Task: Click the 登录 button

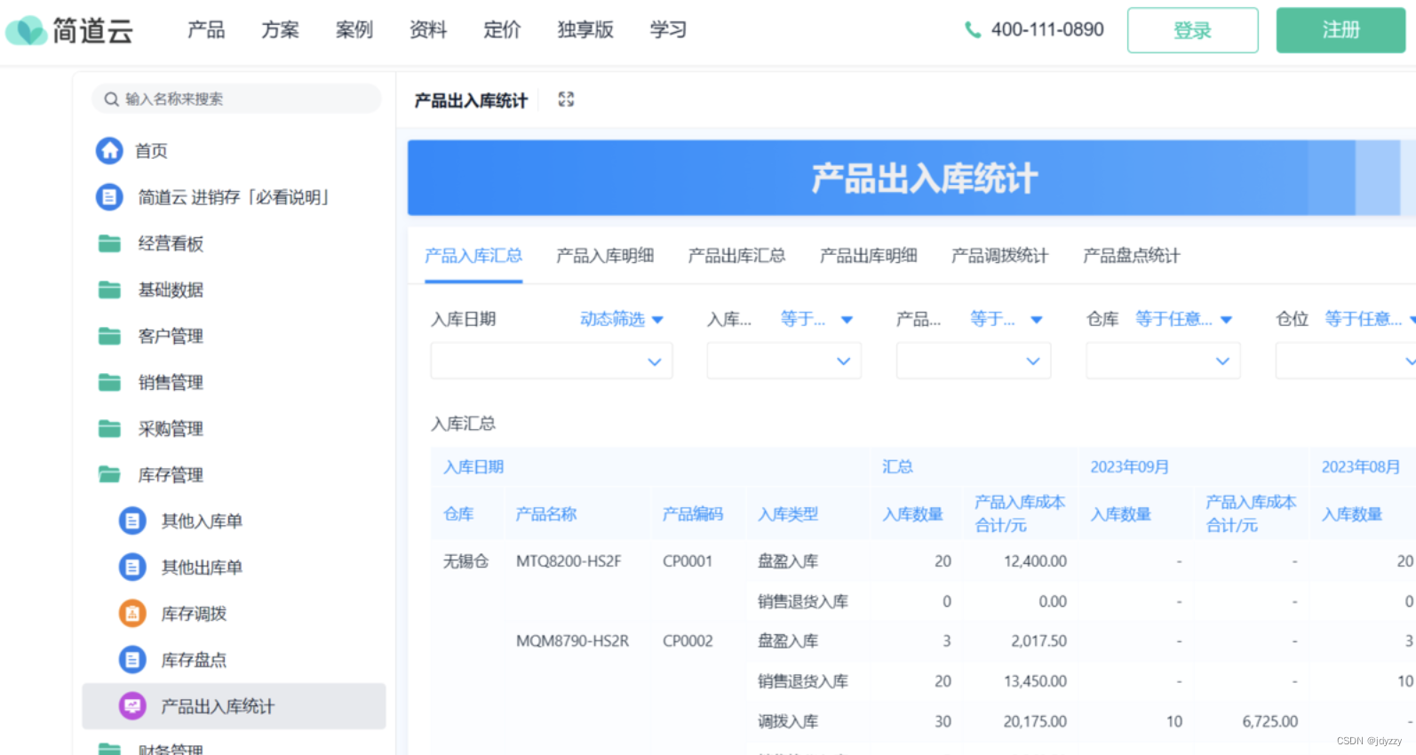Action: (x=1192, y=30)
